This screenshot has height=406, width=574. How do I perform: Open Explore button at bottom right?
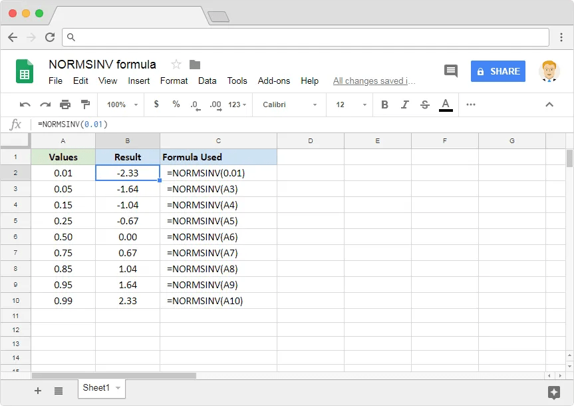click(x=553, y=393)
